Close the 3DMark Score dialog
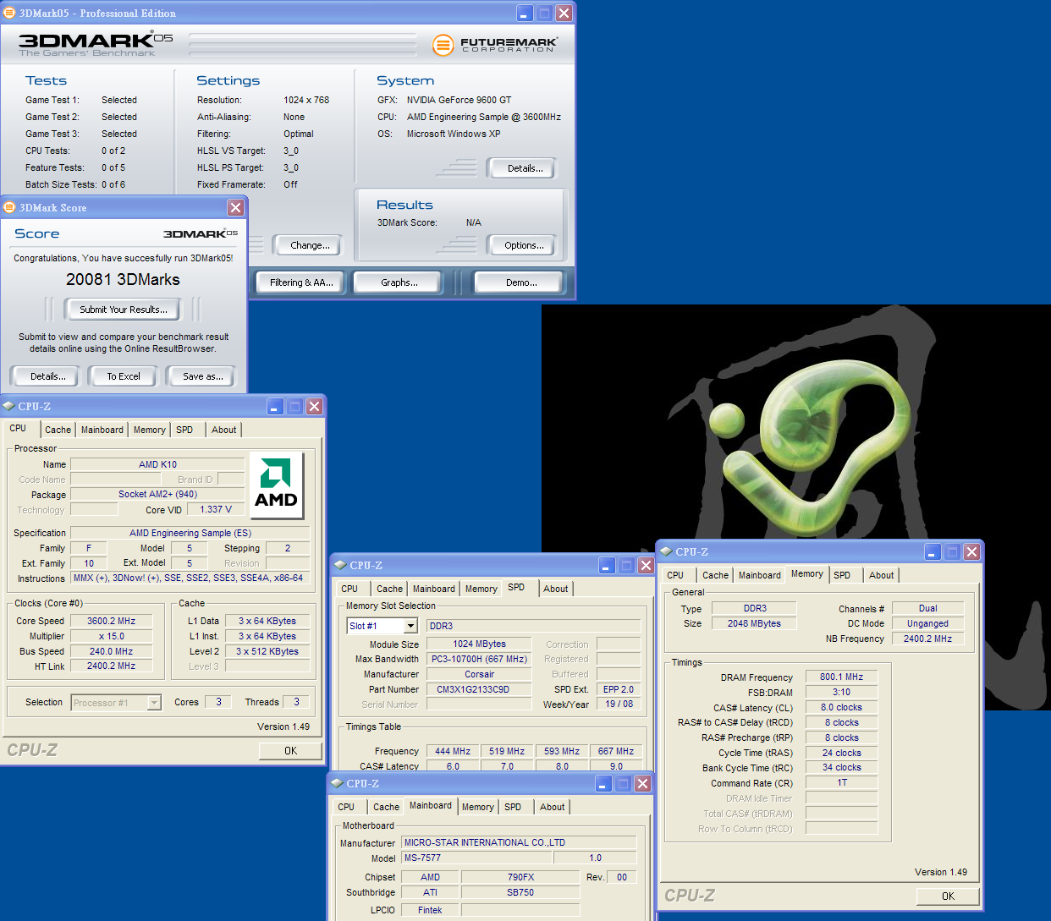 coord(236,208)
